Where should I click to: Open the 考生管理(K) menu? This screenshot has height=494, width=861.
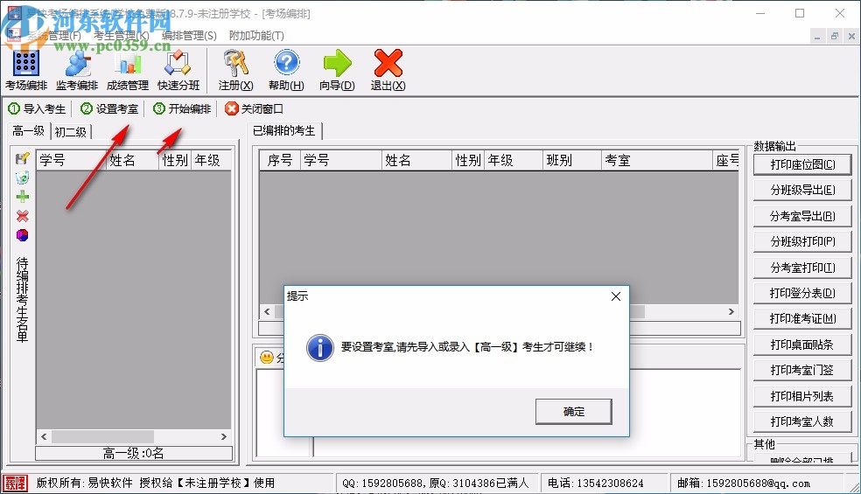122,36
